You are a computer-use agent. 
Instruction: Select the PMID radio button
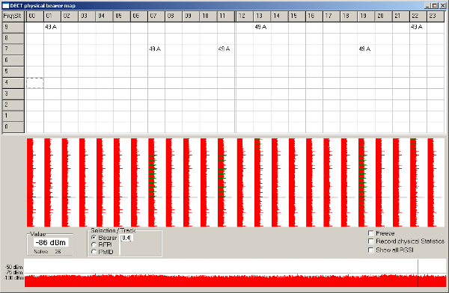[x=94, y=252]
